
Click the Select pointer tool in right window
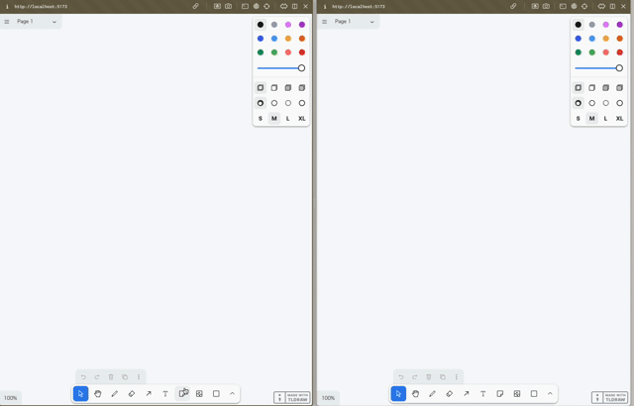tap(398, 393)
